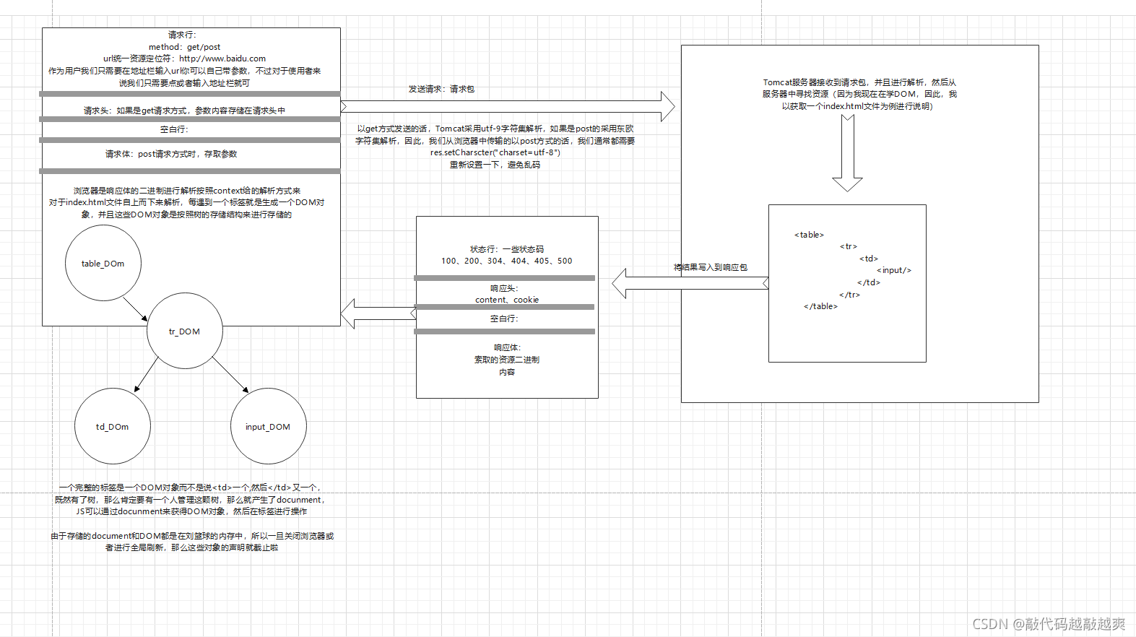This screenshot has width=1136, height=637.
Task: Click '空白行:' in the response box
Action: [x=504, y=318]
